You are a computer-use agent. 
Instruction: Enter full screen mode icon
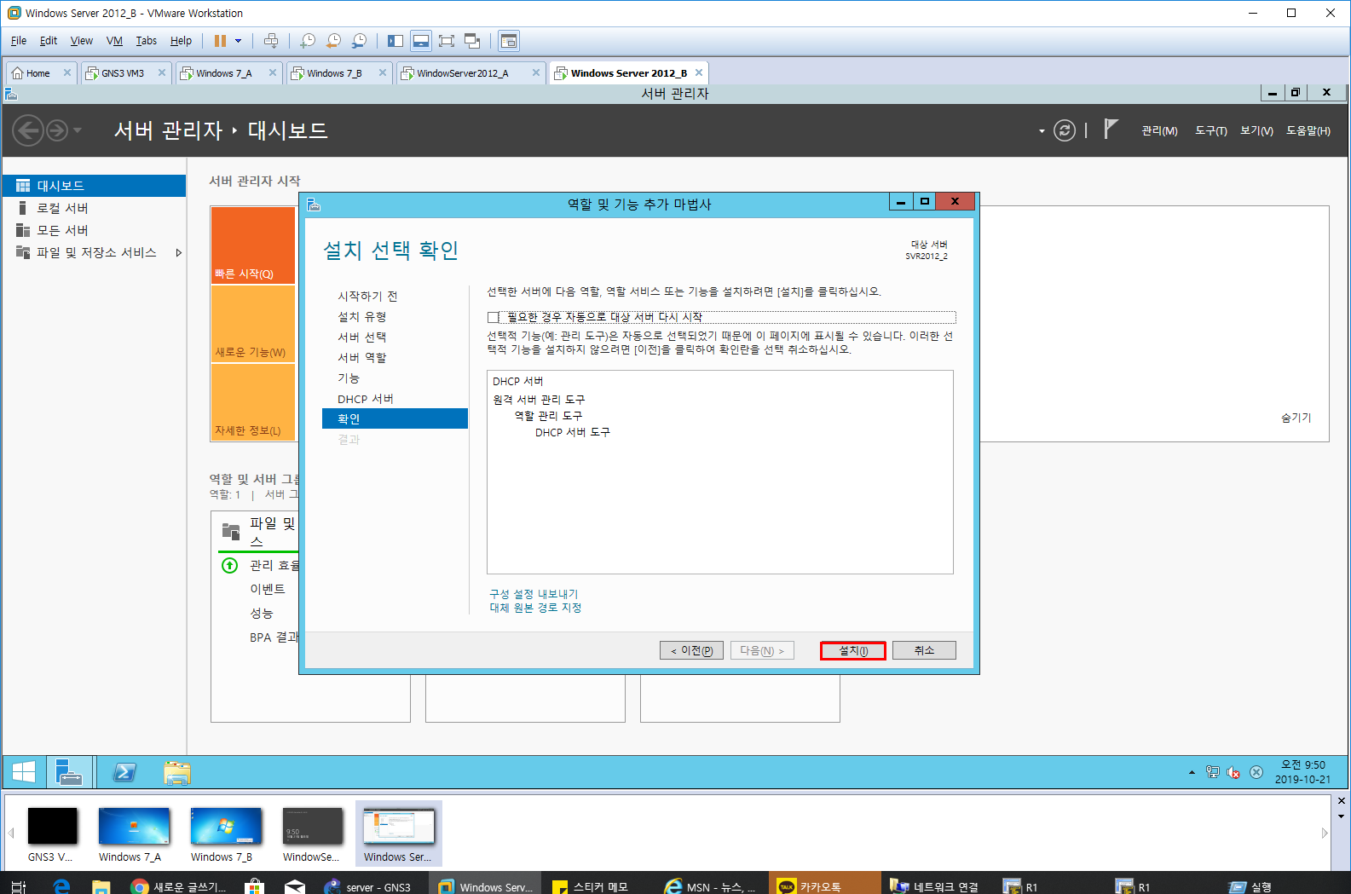pyautogui.click(x=447, y=41)
